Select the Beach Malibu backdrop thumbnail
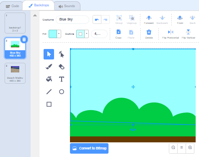199x157 pixels. [15, 73]
